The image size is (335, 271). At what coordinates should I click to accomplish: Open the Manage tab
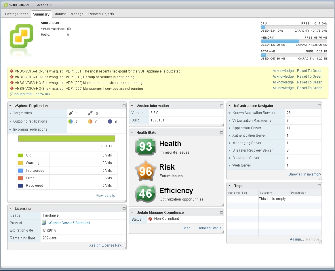77,14
